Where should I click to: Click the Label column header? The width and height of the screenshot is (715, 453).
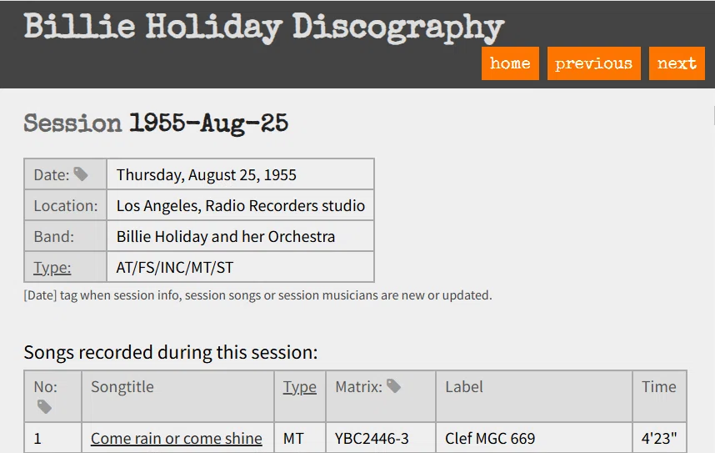click(x=463, y=387)
